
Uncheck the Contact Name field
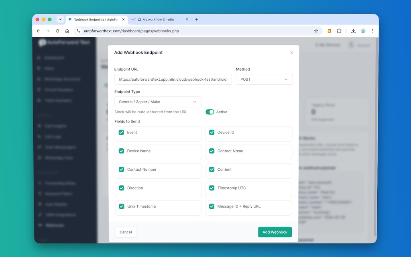click(x=212, y=151)
